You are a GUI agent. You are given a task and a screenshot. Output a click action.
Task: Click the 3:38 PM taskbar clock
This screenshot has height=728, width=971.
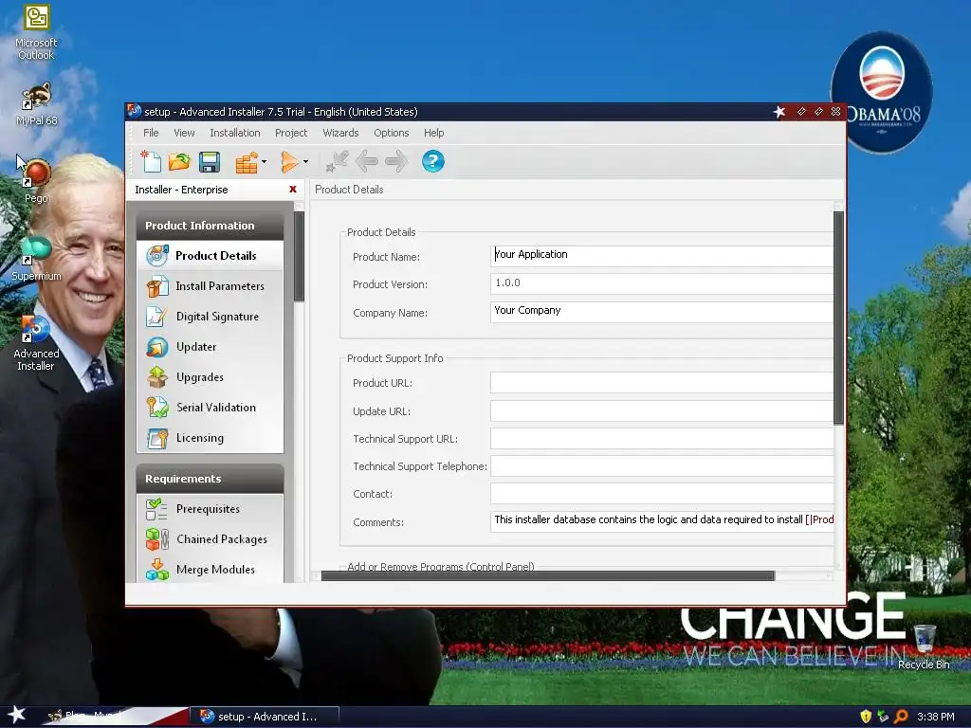[x=936, y=717]
